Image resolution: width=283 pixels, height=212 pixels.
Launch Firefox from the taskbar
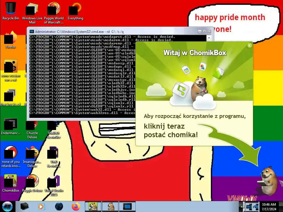coord(76,206)
